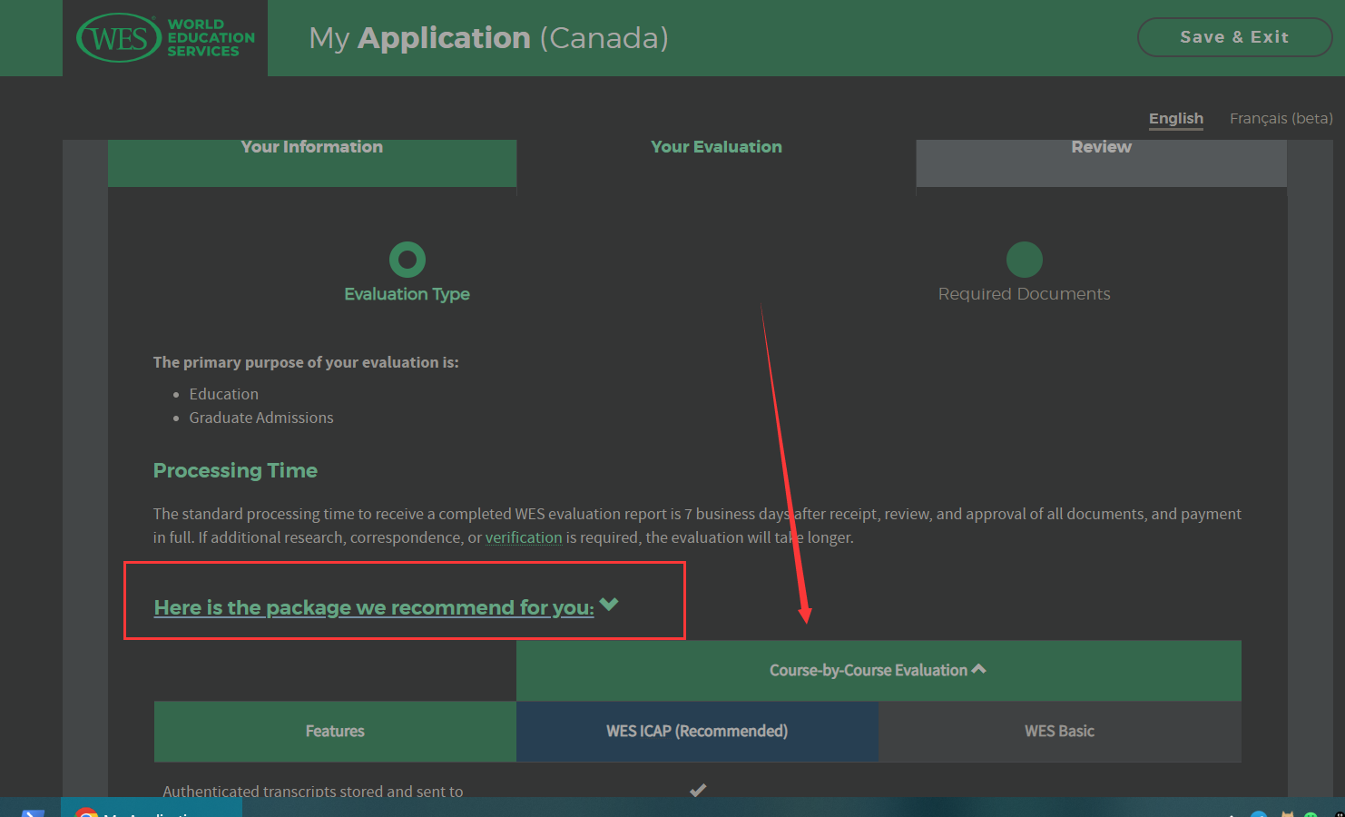Click the Features column header
The width and height of the screenshot is (1345, 817).
coord(335,731)
